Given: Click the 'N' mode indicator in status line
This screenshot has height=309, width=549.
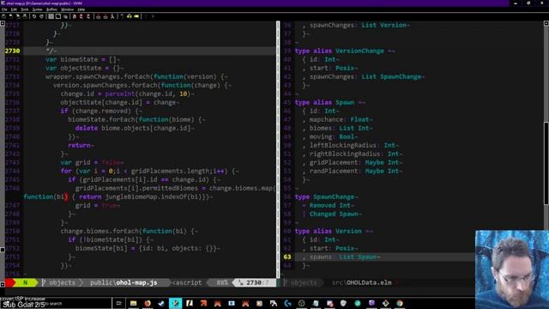Looking at the screenshot, I should [x=25, y=282].
